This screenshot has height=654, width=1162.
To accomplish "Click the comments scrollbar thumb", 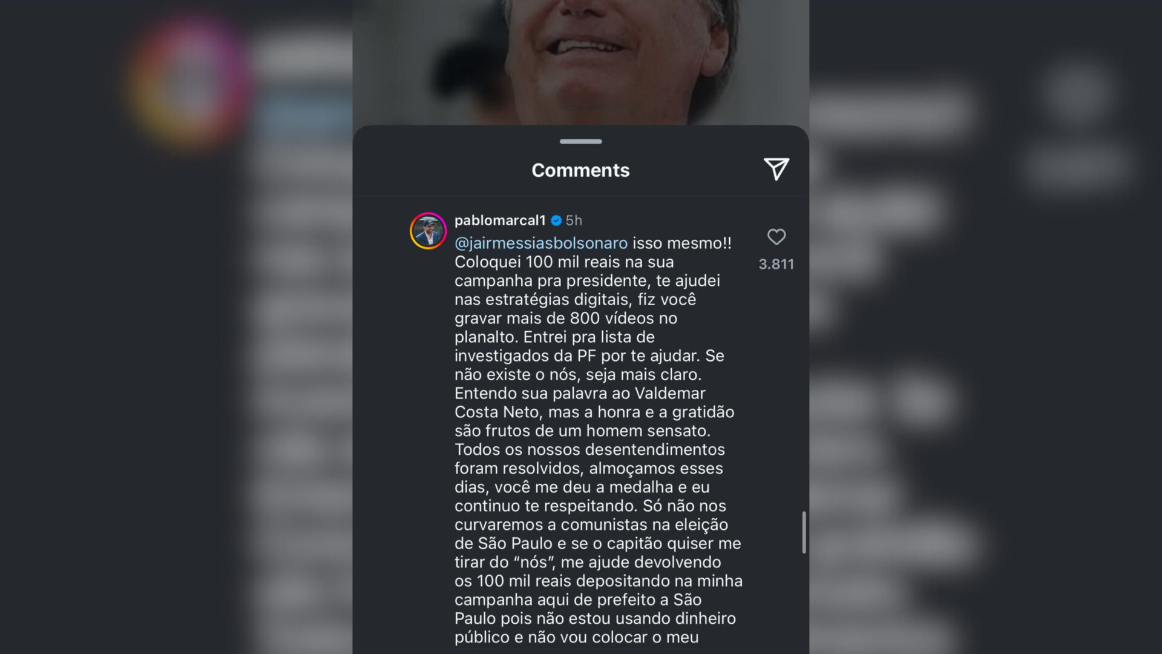I will (x=804, y=532).
